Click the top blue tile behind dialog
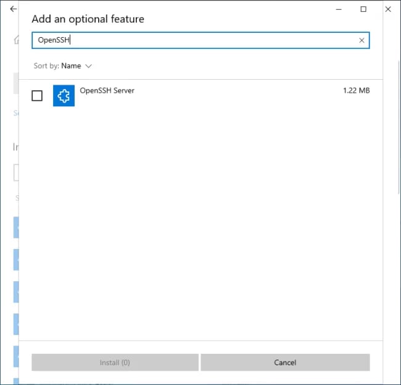The width and height of the screenshot is (401, 385). [16, 227]
